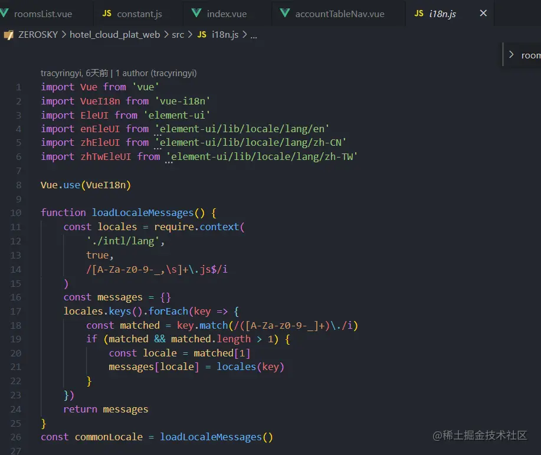Click the './intl/lang' path string
Screen dimensions: 541x455
123,241
